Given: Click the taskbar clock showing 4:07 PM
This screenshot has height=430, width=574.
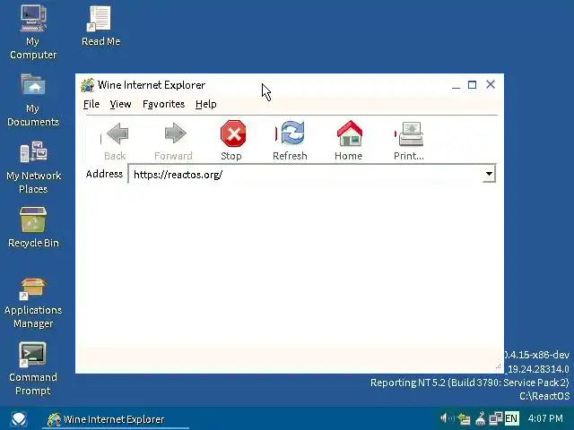Looking at the screenshot, I should point(545,418).
